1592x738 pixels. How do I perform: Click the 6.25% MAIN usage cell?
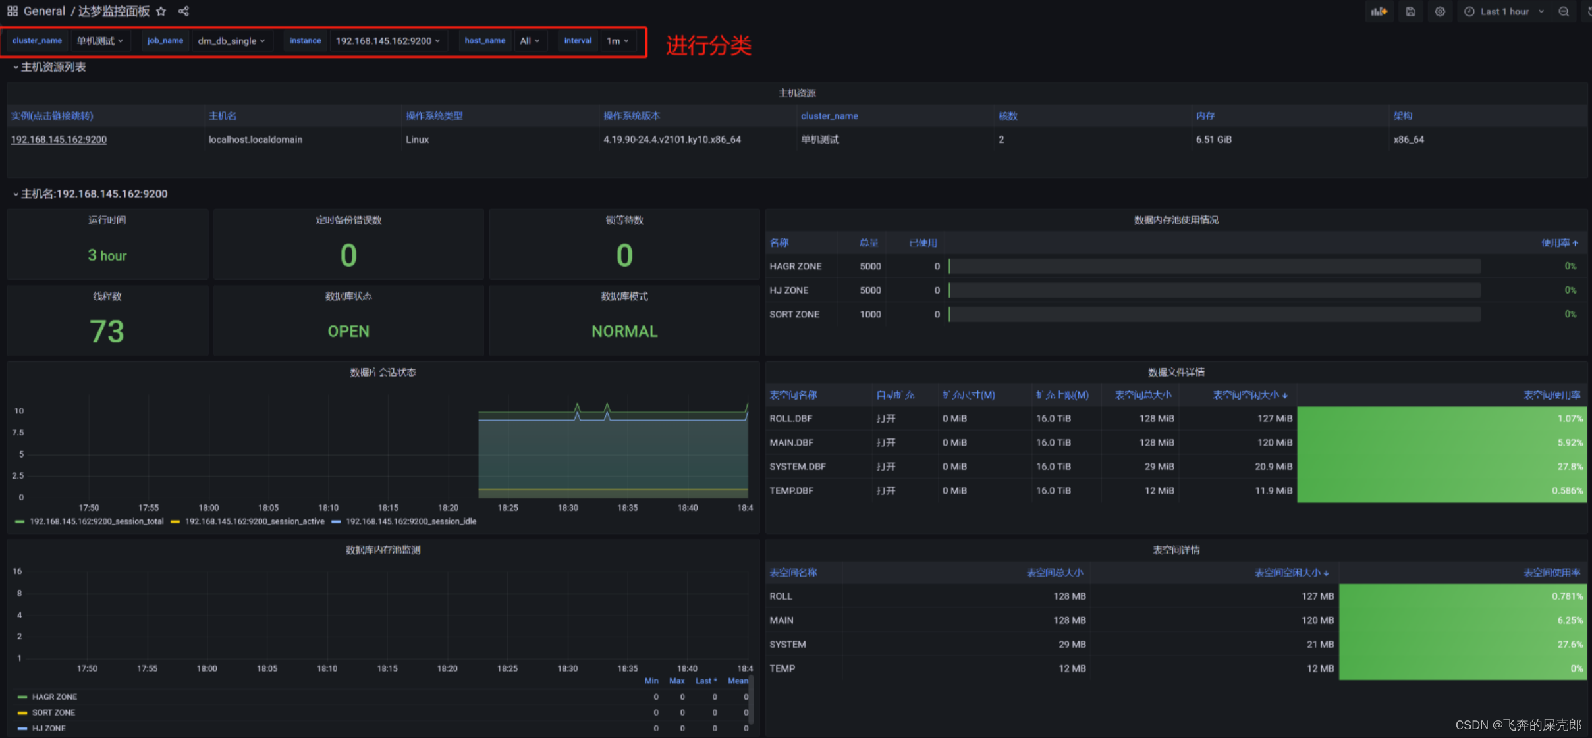point(1462,620)
